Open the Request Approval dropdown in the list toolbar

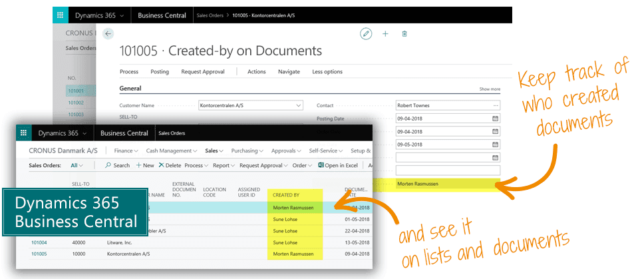click(263, 165)
